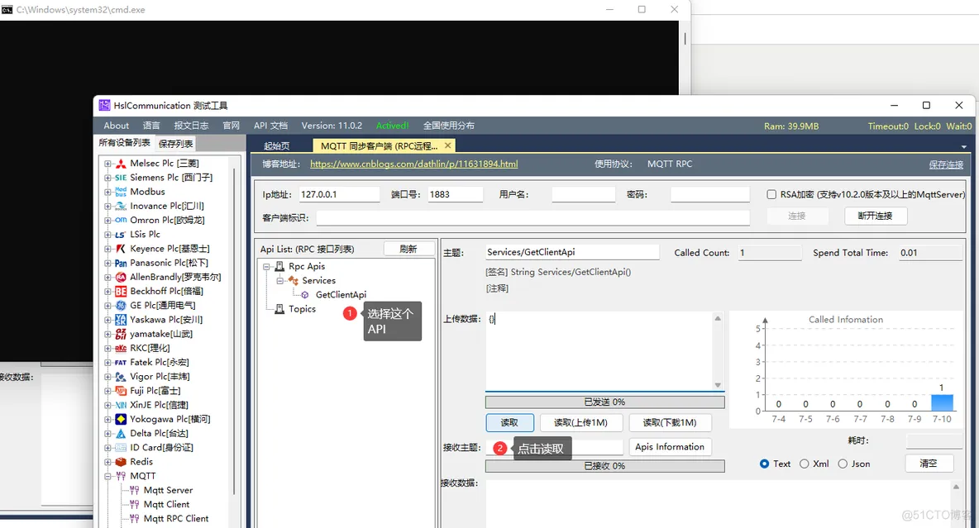This screenshot has width=979, height=528.
Task: Click the Redis icon
Action: [x=121, y=462]
